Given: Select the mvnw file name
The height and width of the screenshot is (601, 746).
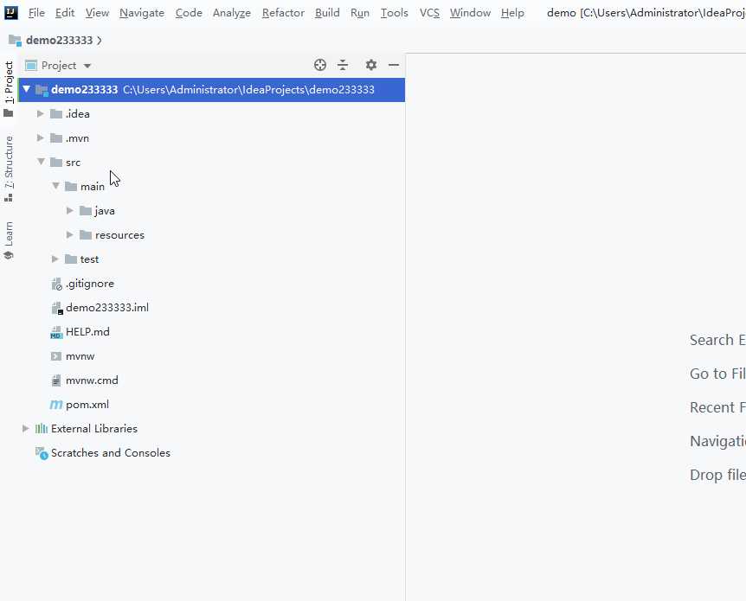Looking at the screenshot, I should (x=80, y=356).
